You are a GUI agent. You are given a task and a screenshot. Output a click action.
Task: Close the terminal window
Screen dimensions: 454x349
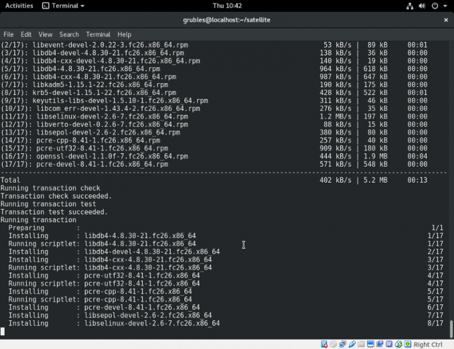tap(446, 20)
